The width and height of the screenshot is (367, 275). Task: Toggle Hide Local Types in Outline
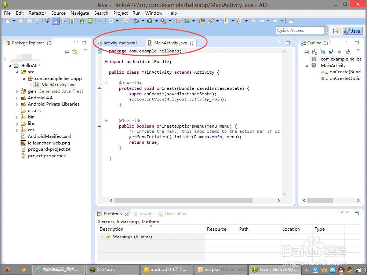347,52
